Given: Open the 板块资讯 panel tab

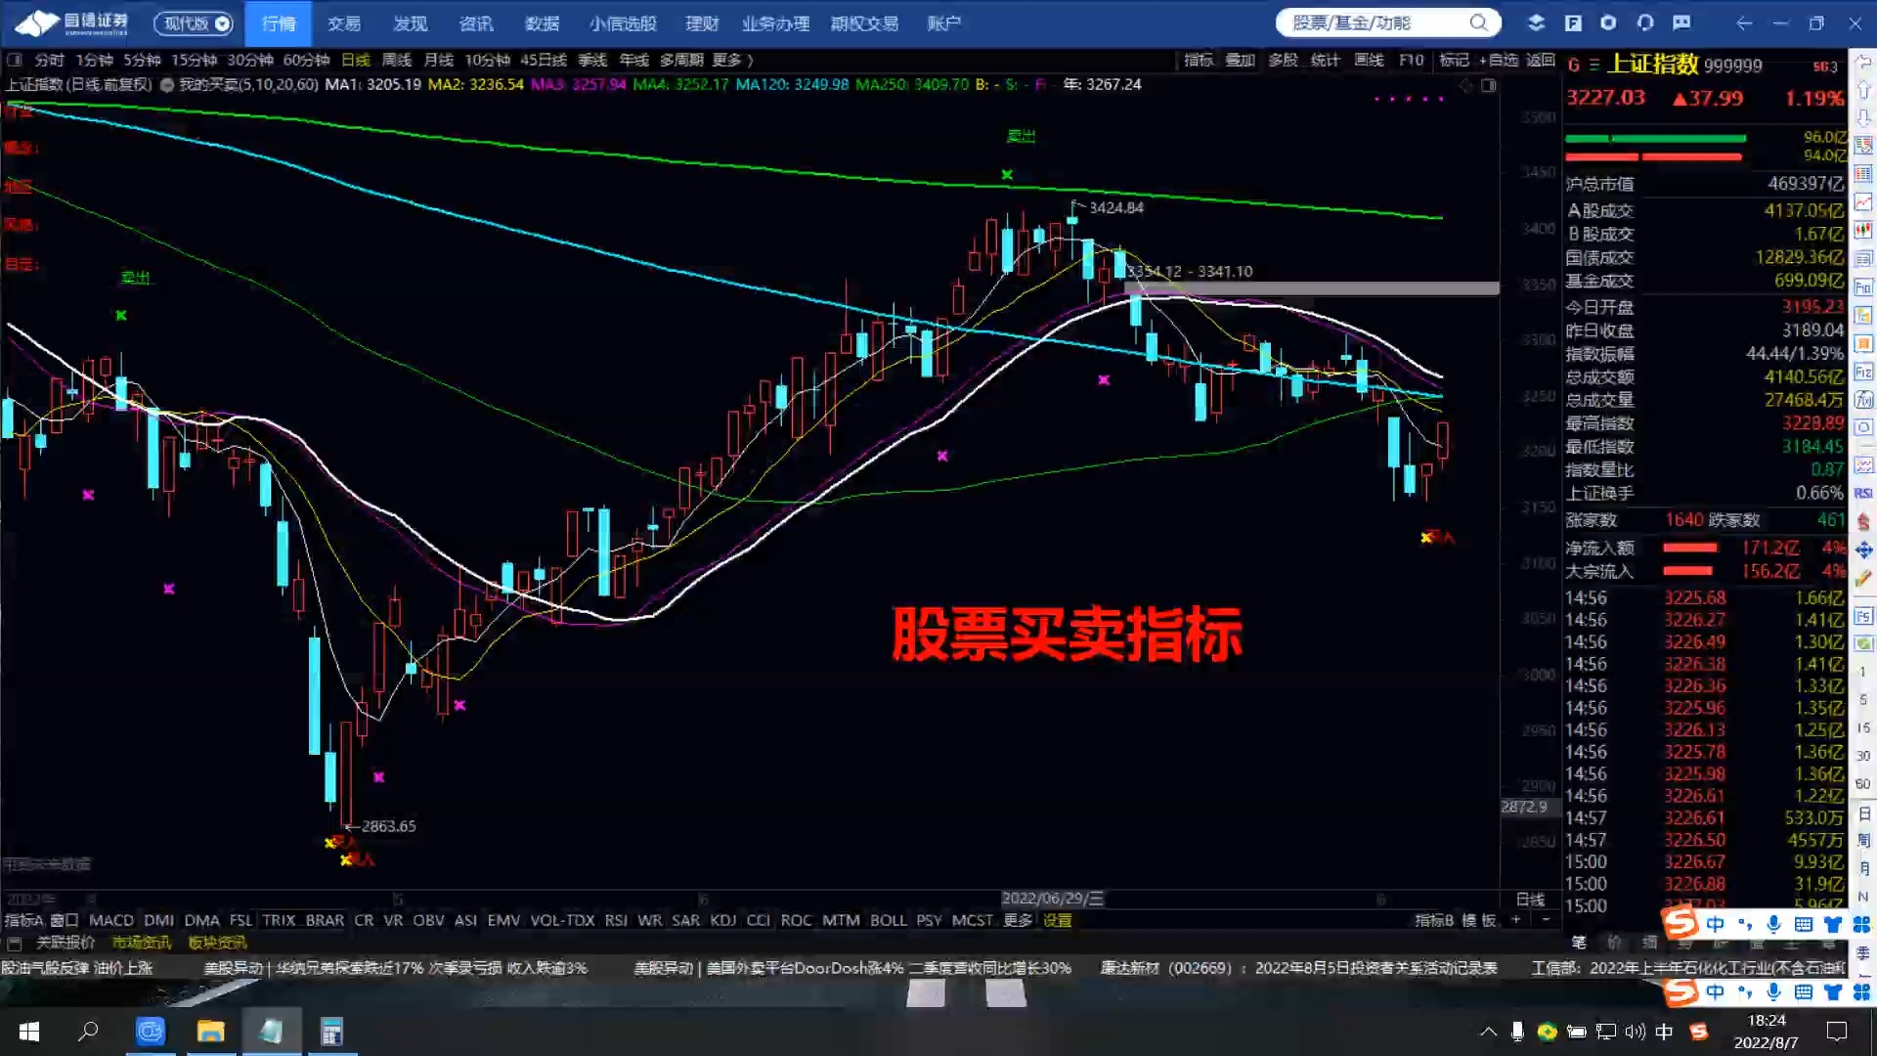Looking at the screenshot, I should pos(218,943).
